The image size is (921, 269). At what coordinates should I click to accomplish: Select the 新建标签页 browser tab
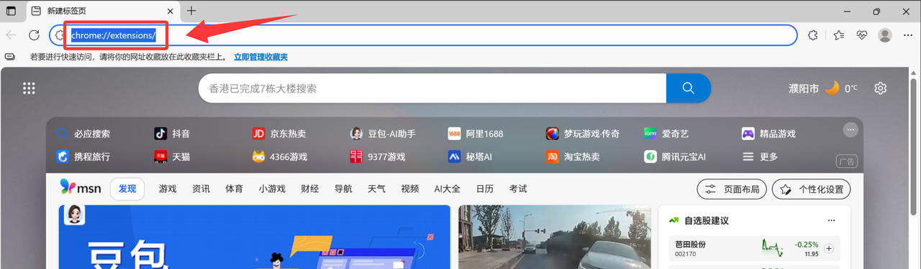click(x=101, y=11)
